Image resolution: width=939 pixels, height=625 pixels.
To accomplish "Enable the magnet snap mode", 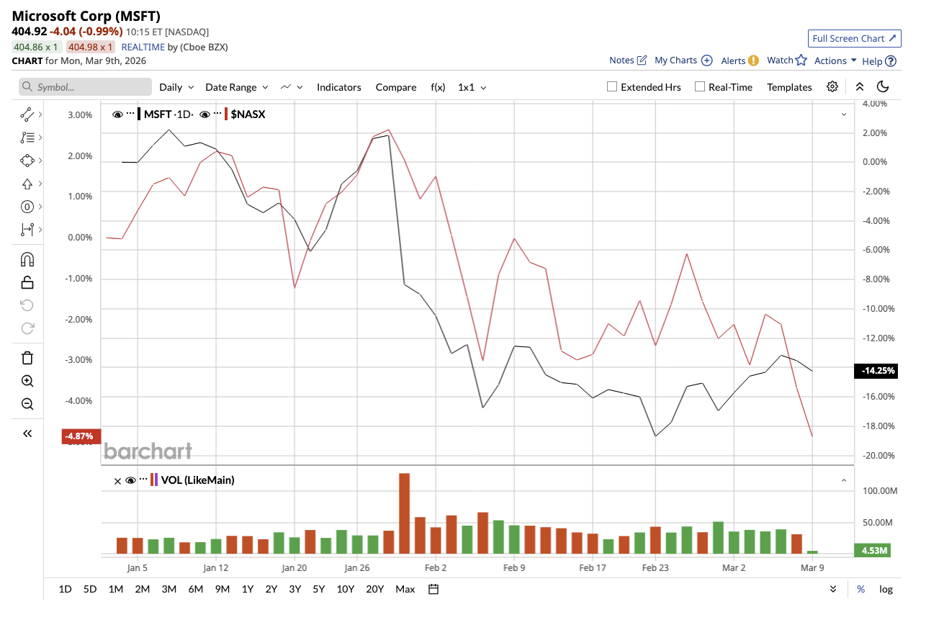I will pyautogui.click(x=27, y=259).
